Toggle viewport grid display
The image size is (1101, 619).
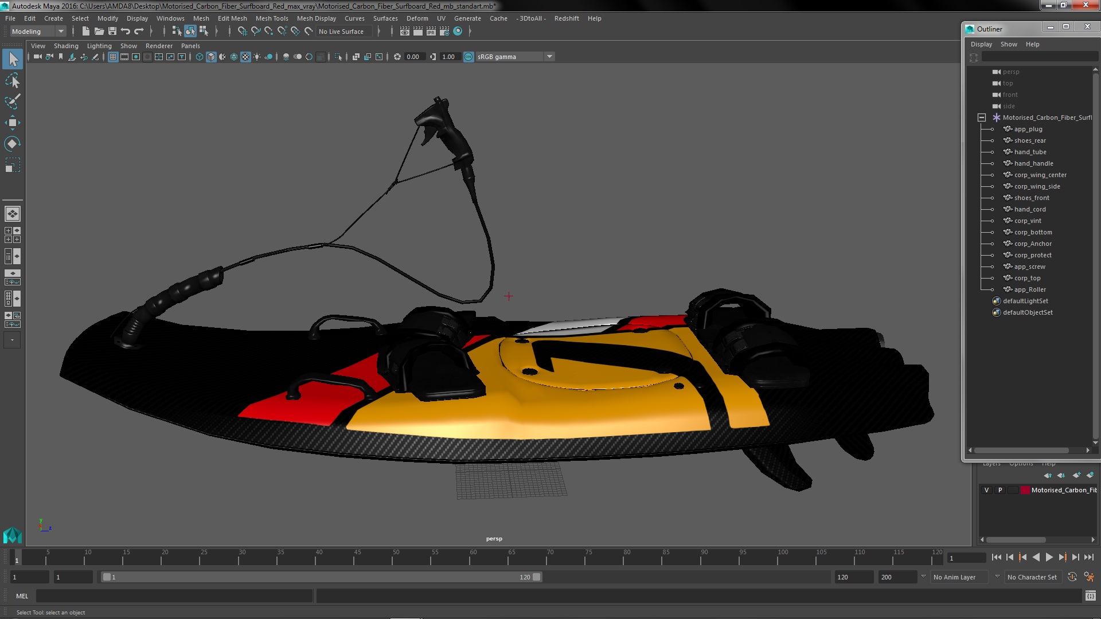tap(113, 57)
